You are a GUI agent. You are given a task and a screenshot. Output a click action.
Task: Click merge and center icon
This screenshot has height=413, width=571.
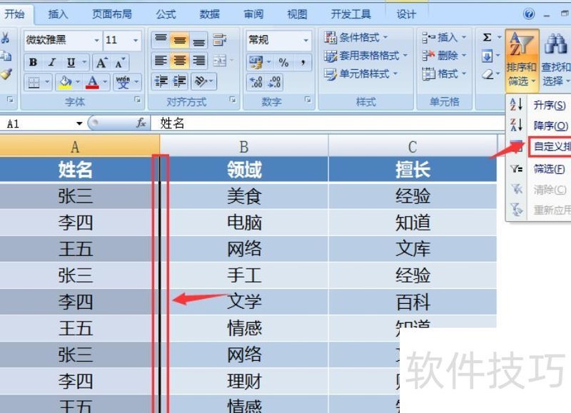(220, 61)
